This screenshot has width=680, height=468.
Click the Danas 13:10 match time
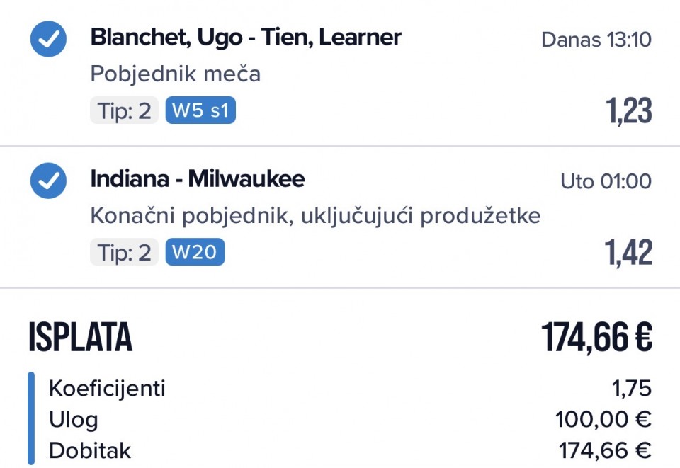click(x=596, y=40)
